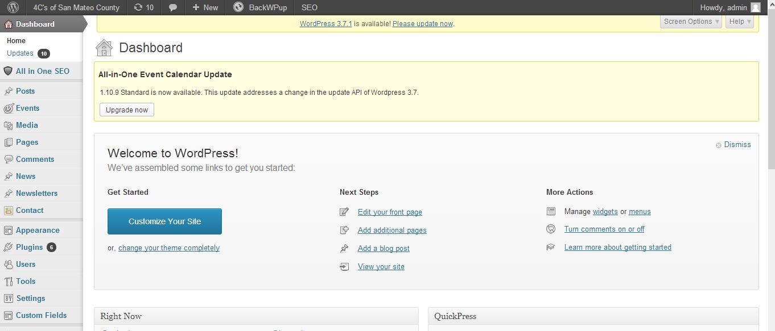Click the Contact icon in sidebar
The width and height of the screenshot is (775, 331).
click(8, 210)
